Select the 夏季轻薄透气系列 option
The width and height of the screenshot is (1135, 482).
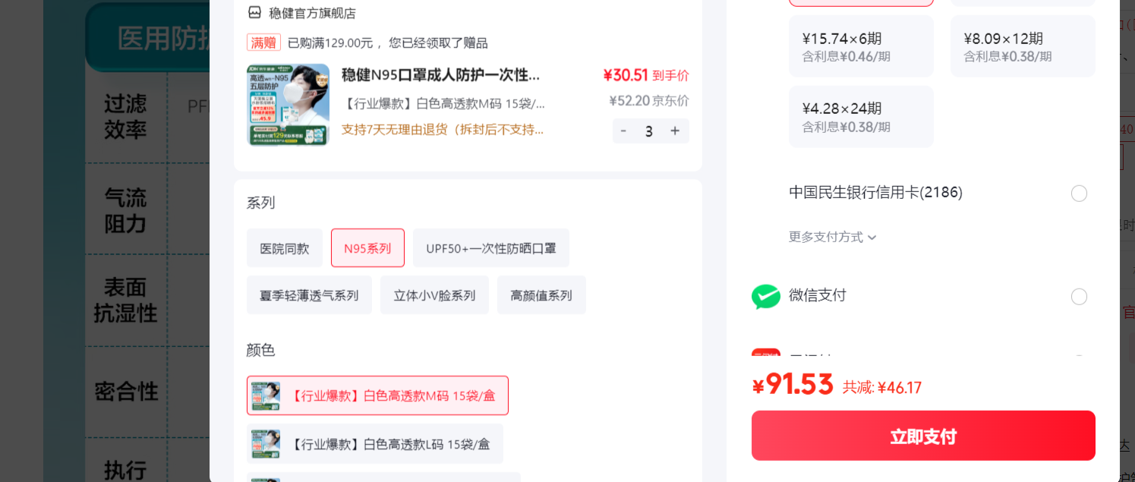pyautogui.click(x=309, y=295)
